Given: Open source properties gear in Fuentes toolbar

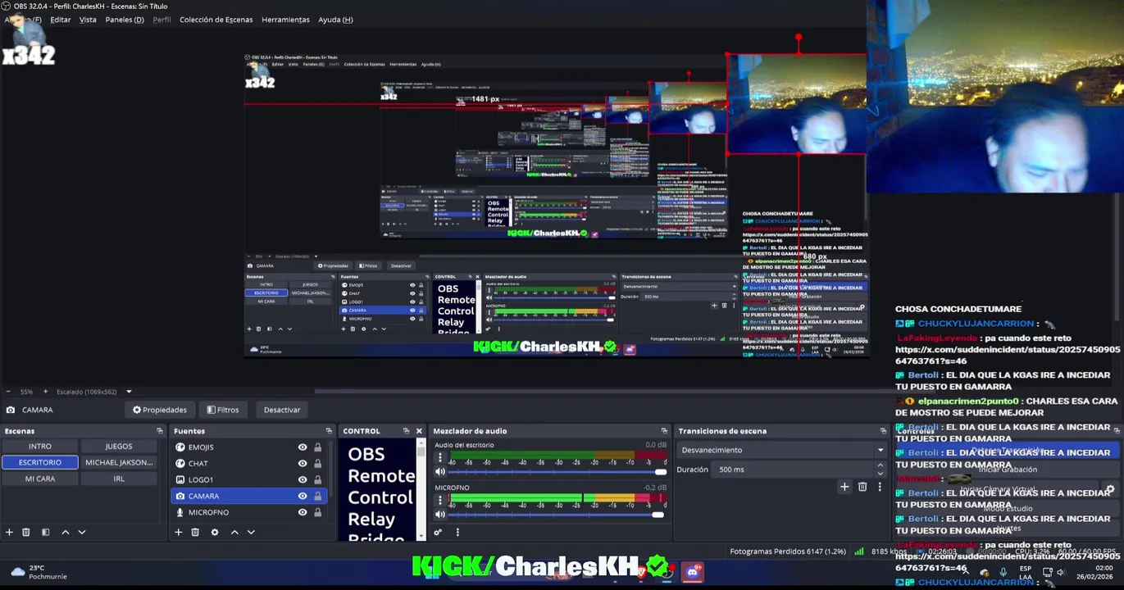Looking at the screenshot, I should point(215,532).
